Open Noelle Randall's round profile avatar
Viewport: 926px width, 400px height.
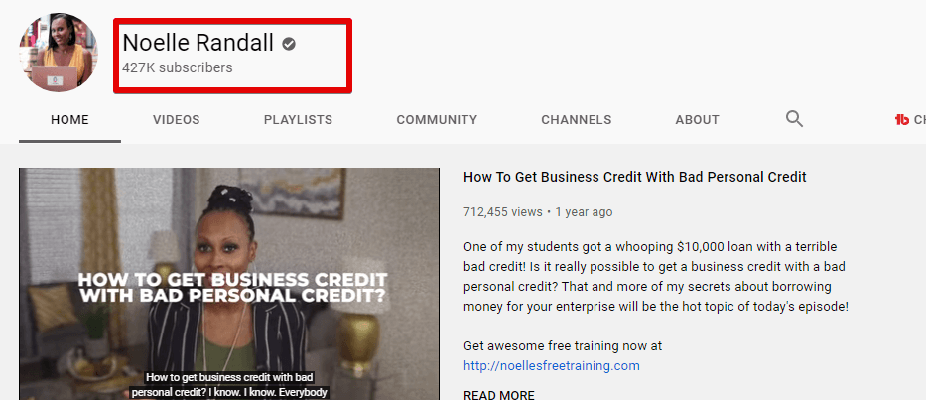pos(58,52)
